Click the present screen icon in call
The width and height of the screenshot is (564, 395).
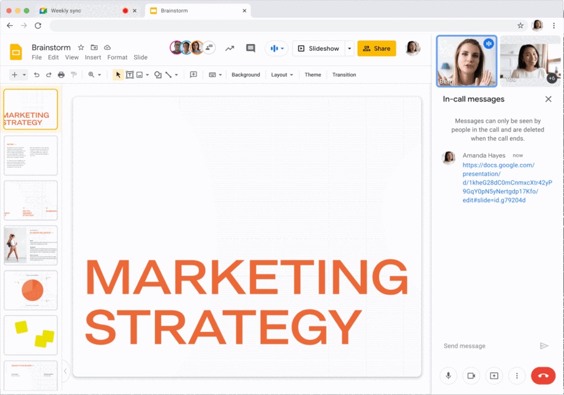(494, 375)
